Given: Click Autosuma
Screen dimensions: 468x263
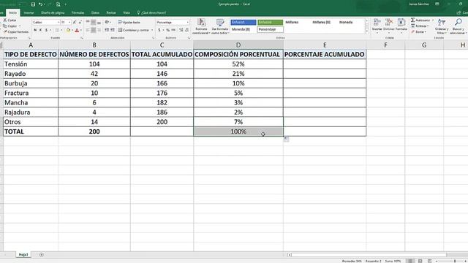Looking at the screenshot, I should coord(420,20).
